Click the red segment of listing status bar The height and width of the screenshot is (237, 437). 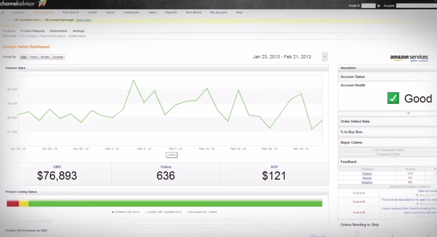point(13,203)
